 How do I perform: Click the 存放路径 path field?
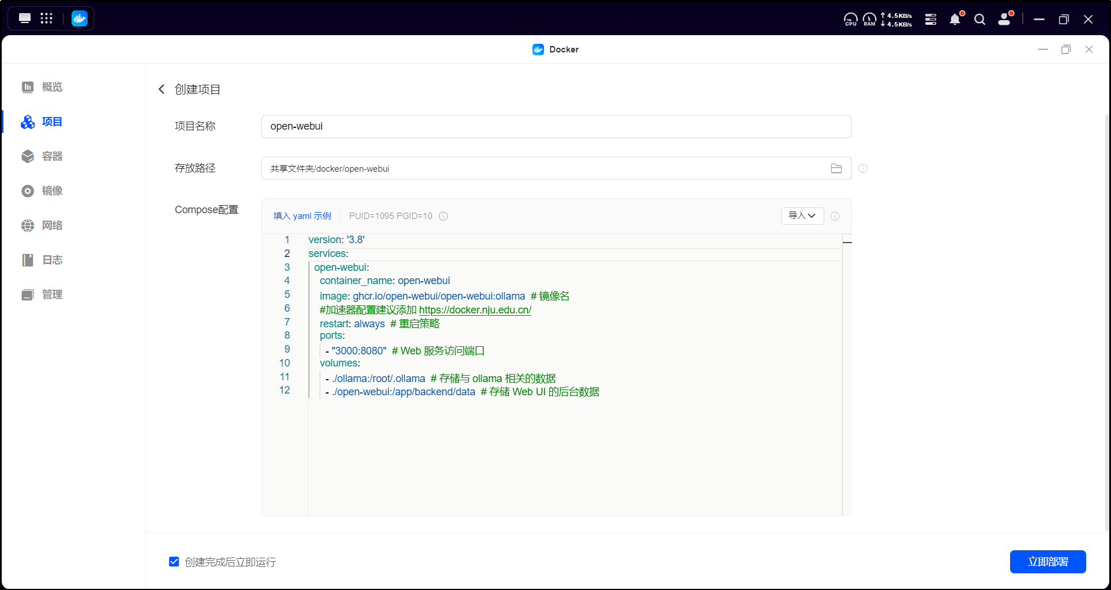(556, 168)
